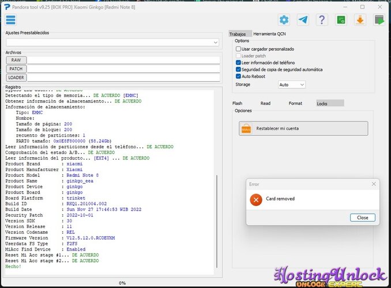
Task: Click the PATCH file button
Action: [x=16, y=69]
